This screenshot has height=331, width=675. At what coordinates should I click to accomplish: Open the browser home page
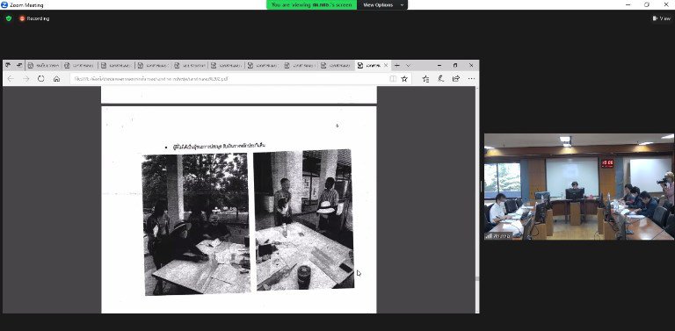(56, 79)
